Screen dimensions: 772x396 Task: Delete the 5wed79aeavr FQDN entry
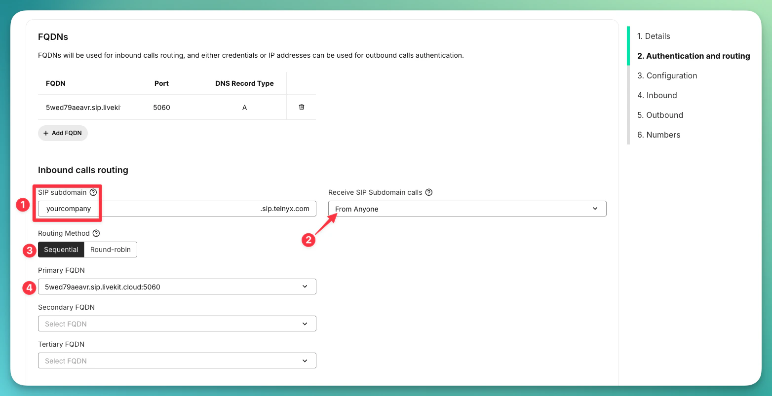[x=301, y=107]
